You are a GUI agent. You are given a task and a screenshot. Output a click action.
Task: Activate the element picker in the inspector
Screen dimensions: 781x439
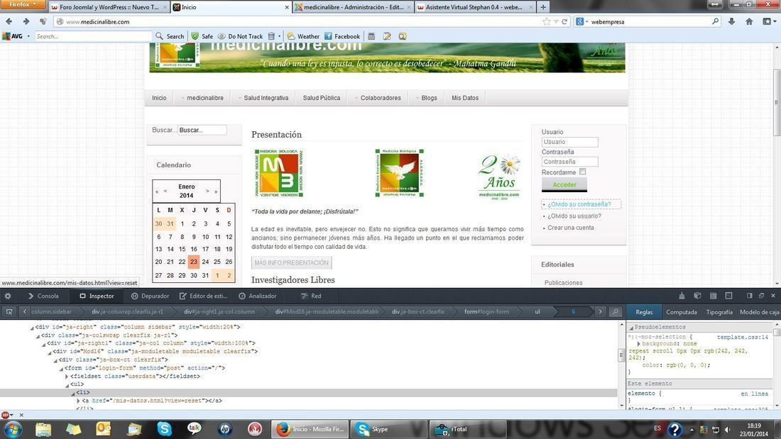(9, 311)
